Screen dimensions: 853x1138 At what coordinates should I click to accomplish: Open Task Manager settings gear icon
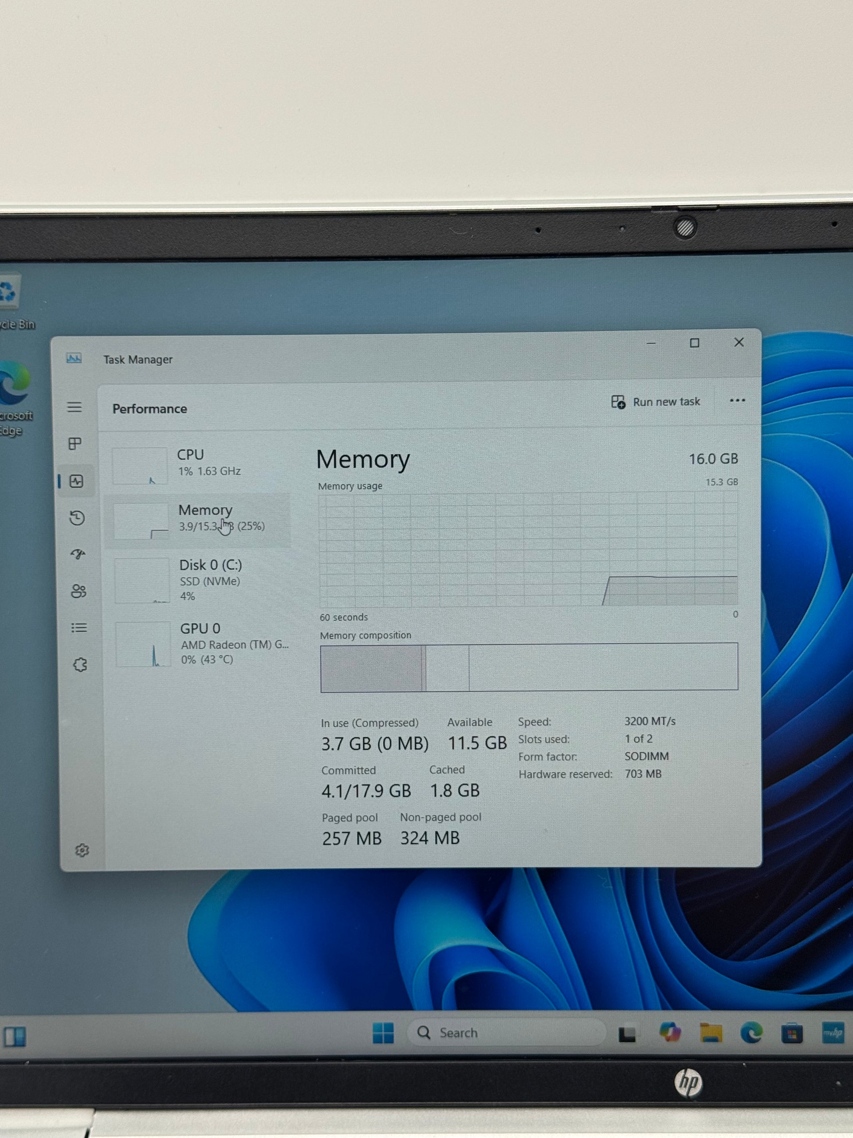tap(82, 850)
